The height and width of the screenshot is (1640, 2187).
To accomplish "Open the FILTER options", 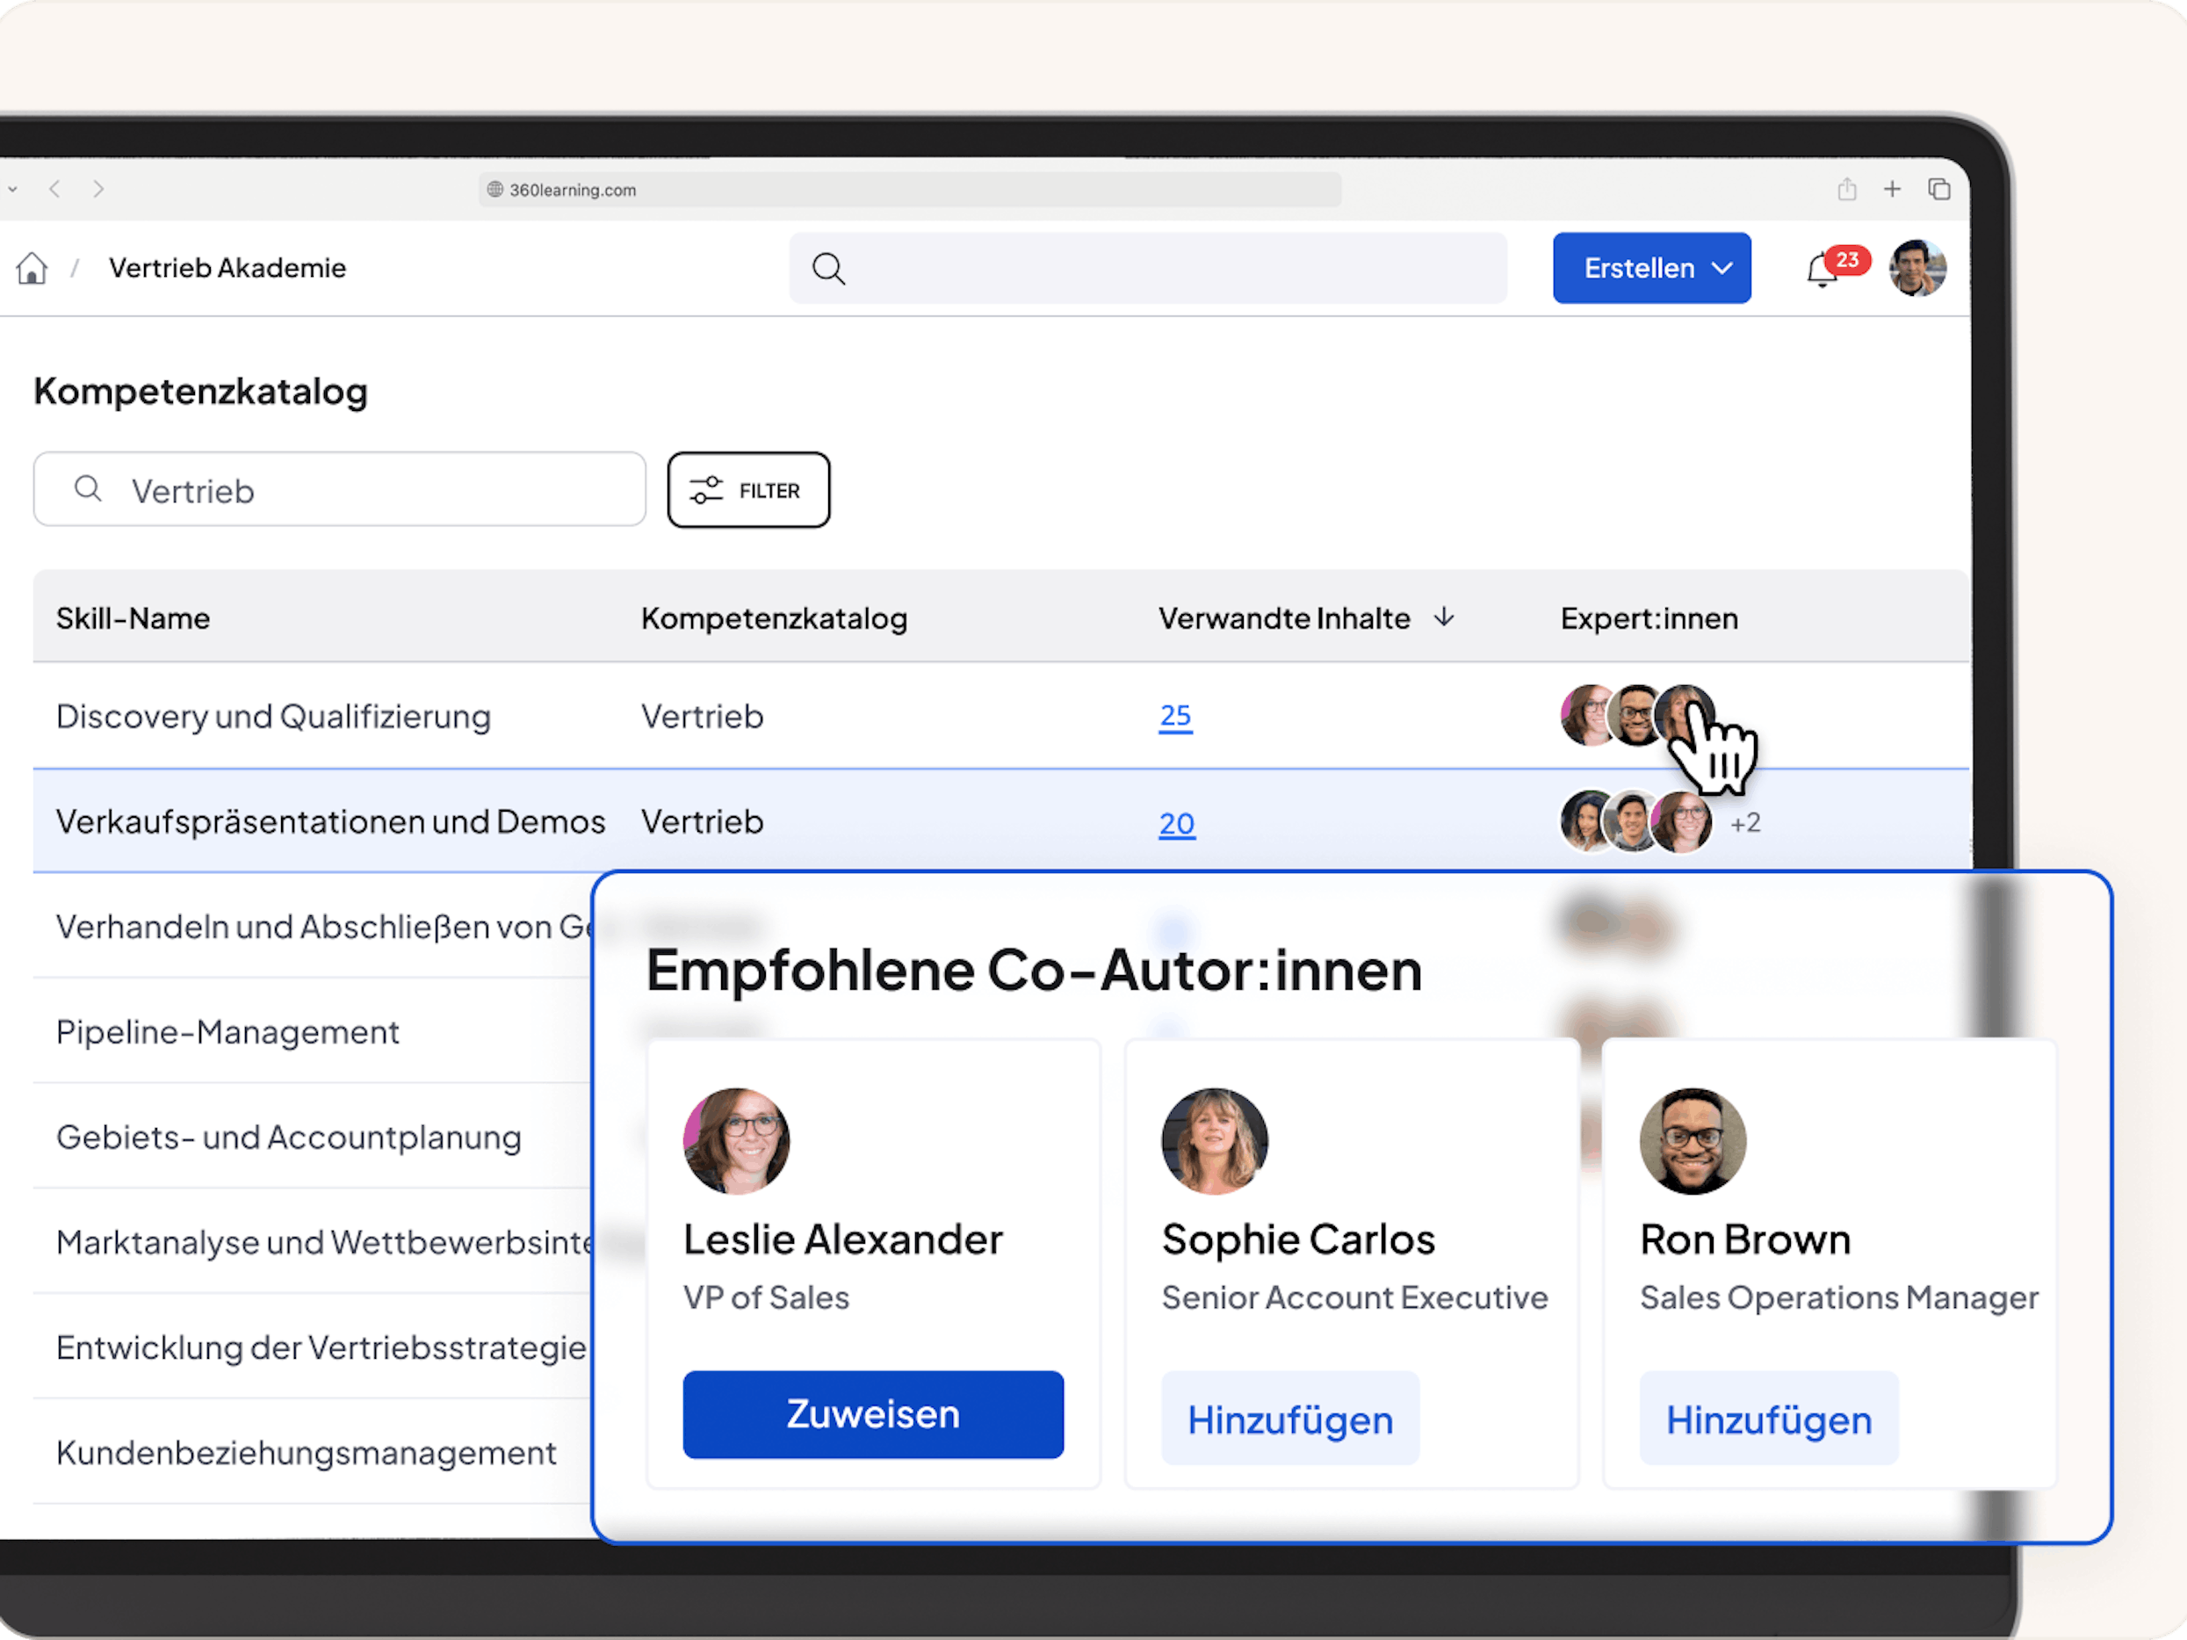I will [x=748, y=490].
